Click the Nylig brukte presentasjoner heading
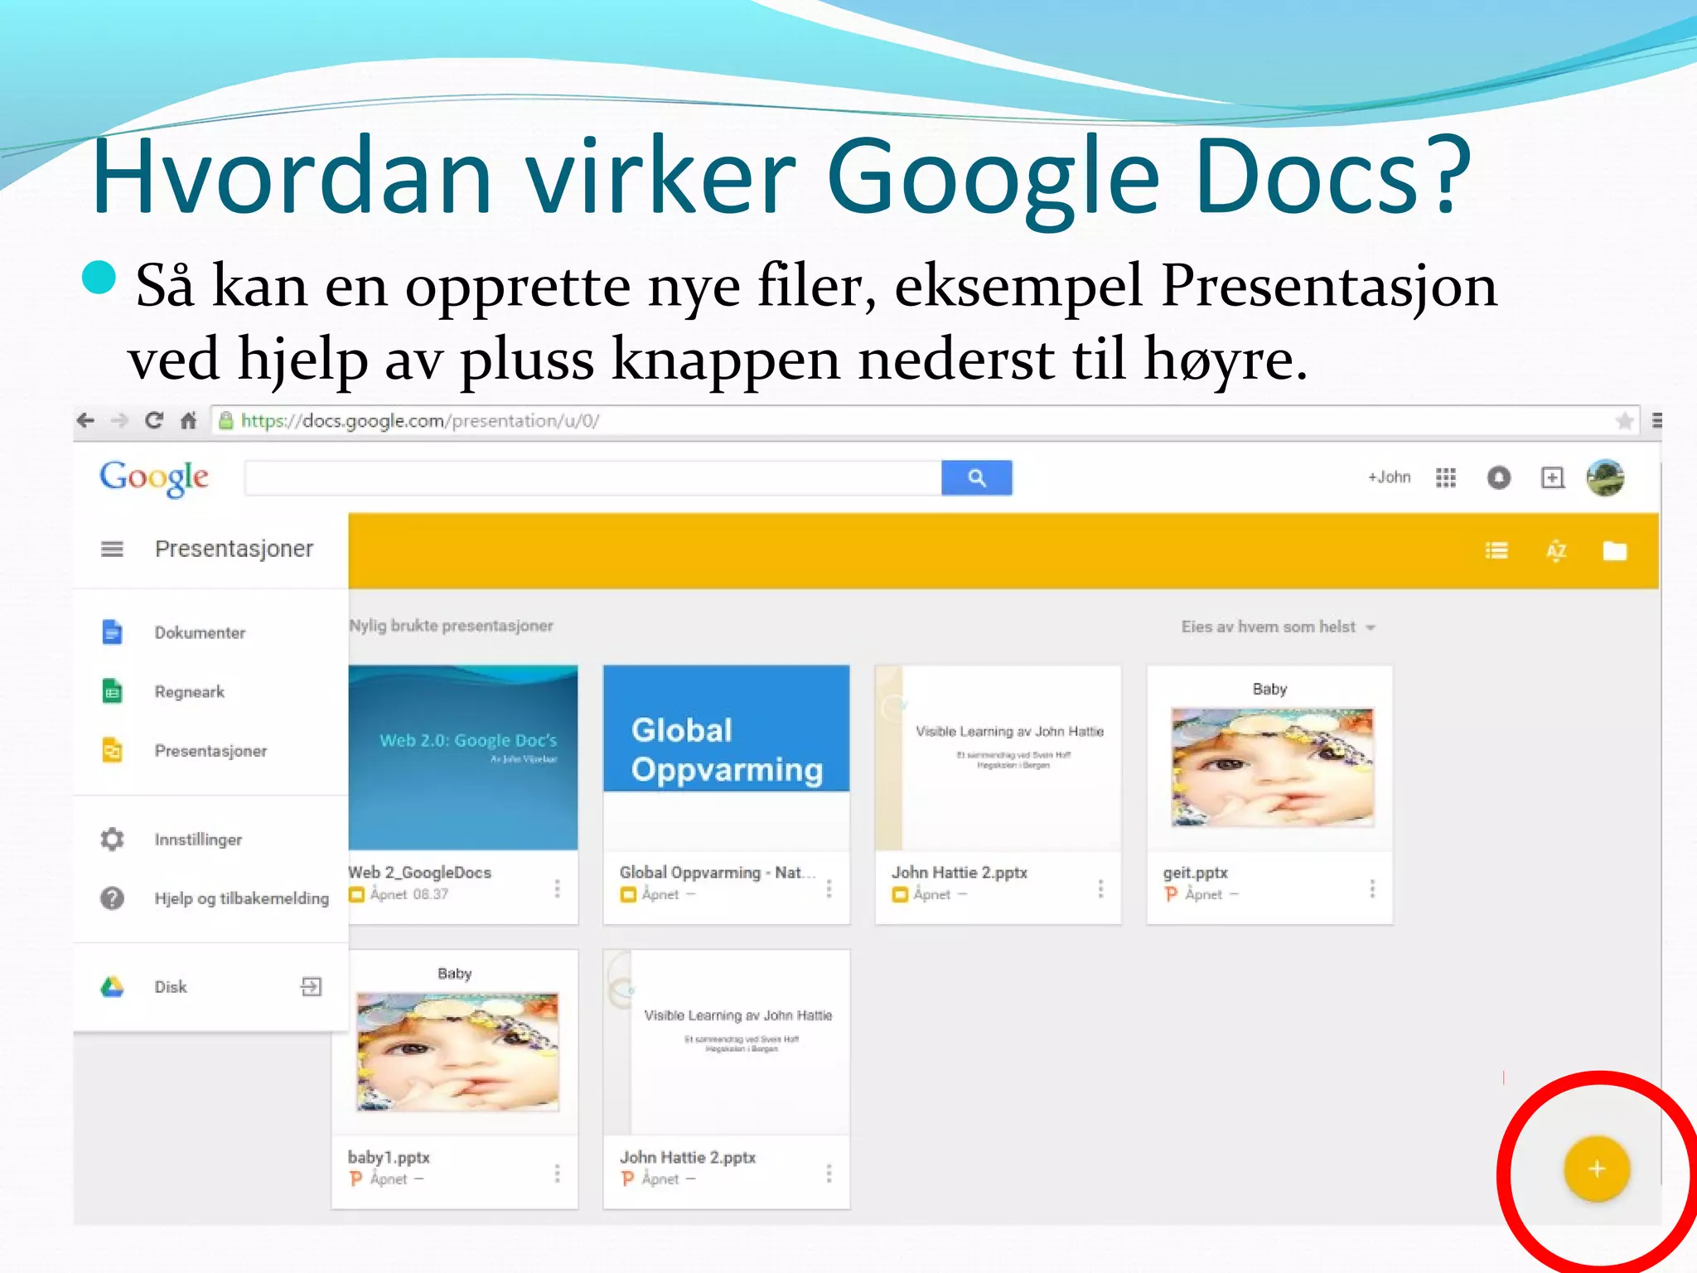 click(451, 626)
